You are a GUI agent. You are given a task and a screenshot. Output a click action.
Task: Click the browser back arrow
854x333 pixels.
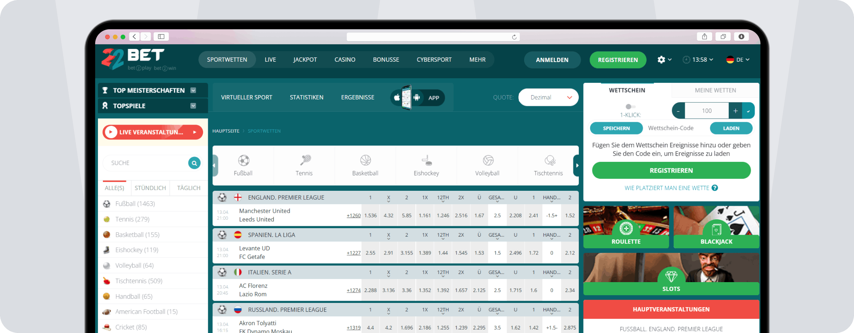click(x=134, y=37)
